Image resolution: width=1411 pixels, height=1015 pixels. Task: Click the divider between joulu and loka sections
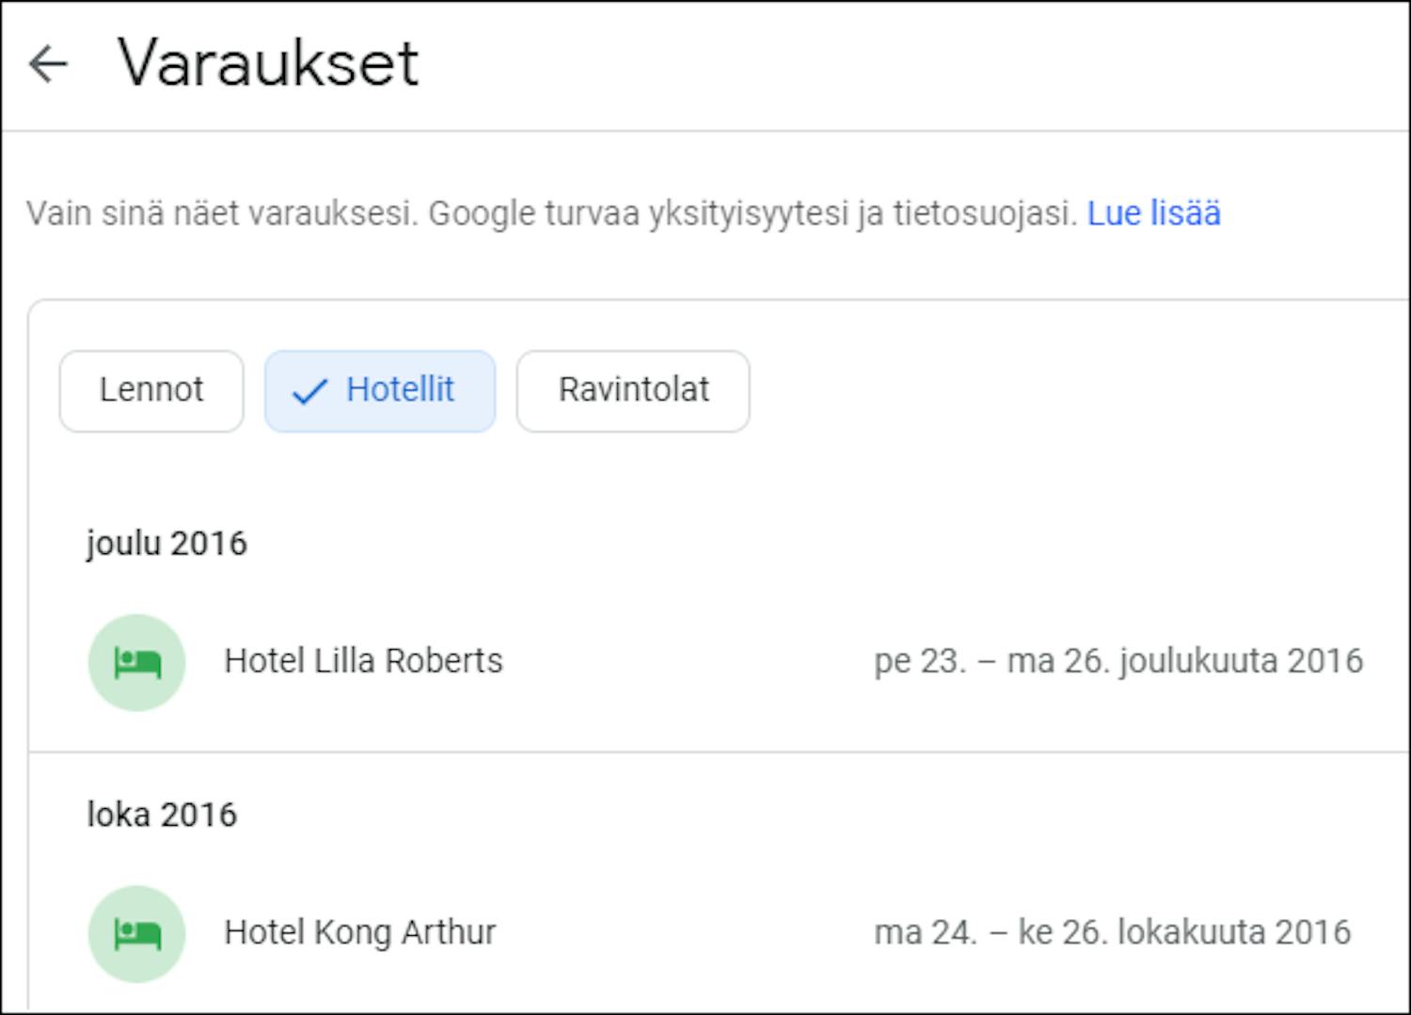(x=715, y=752)
